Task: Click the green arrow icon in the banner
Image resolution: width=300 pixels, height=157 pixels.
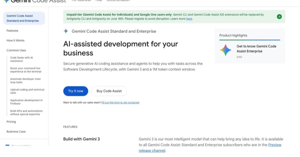Action: coord(279,17)
